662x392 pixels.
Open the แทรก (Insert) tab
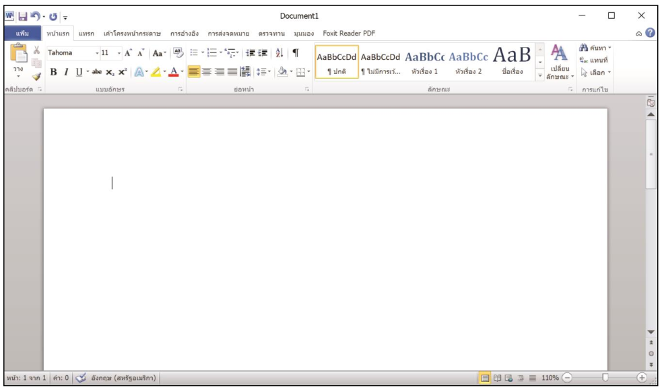click(x=86, y=33)
